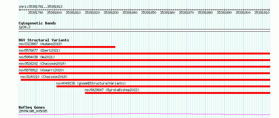Click the magenta ZMYM4 gene line
Screen dimensions: 279x118
(x=144, y=114)
